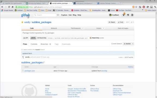Click the red circular extension icon in toolbar
Image resolution: width=157 pixels, height=98 pixels.
144,7
